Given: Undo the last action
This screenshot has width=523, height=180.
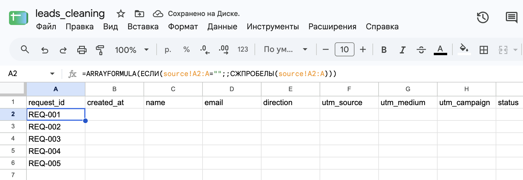Looking at the screenshot, I should tap(44, 50).
